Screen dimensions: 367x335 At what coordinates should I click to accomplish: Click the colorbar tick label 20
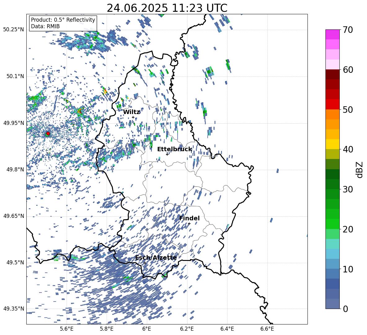[347, 230]
